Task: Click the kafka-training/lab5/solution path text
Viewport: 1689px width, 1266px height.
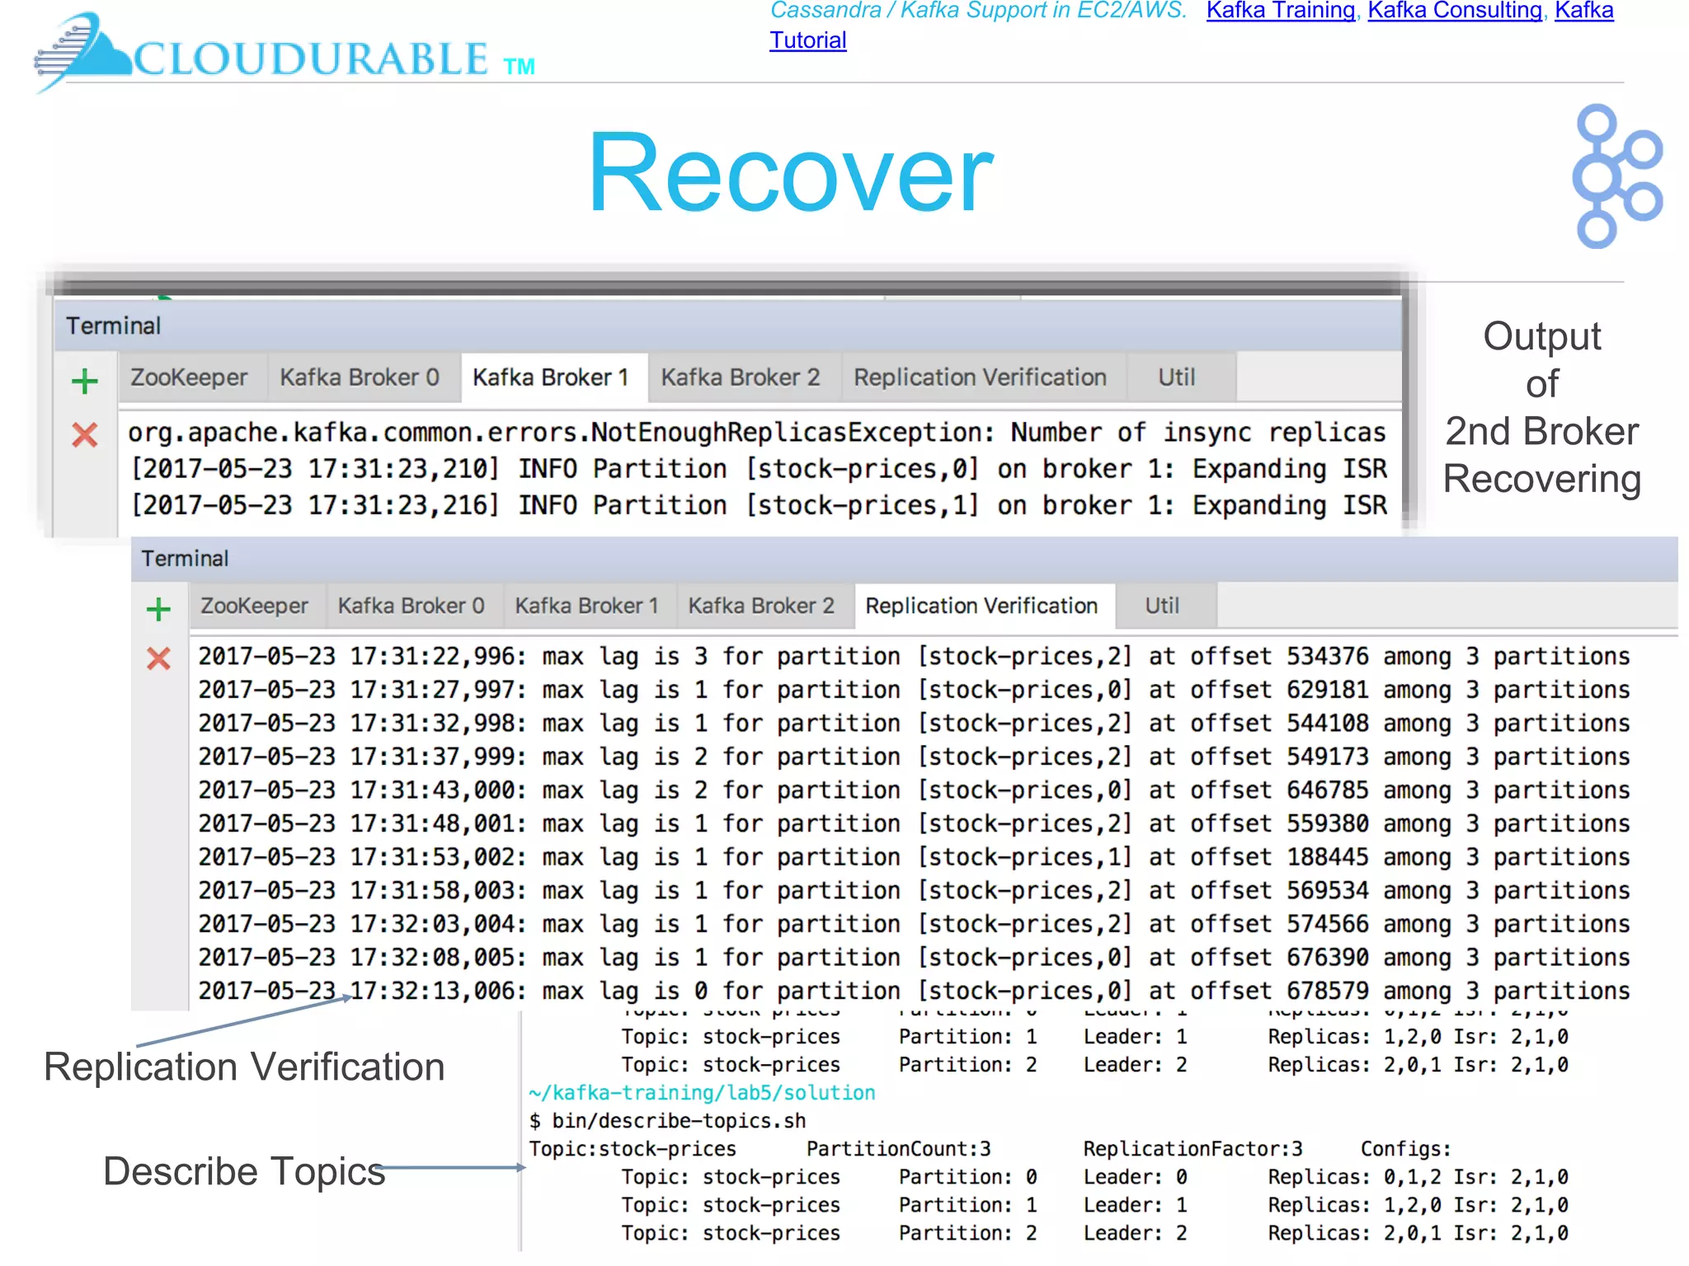Action: pos(702,1093)
